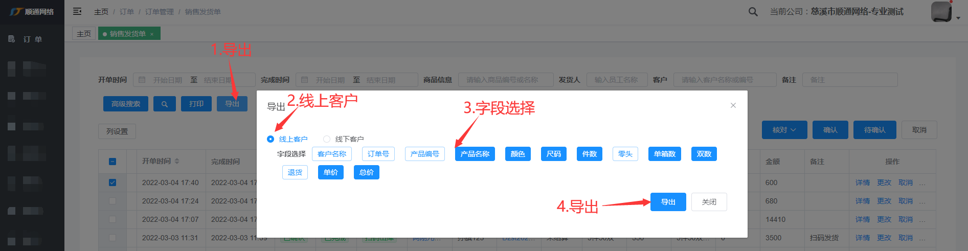The height and width of the screenshot is (251, 968).
Task: Select the 线上客户 radio button
Action: (x=271, y=139)
